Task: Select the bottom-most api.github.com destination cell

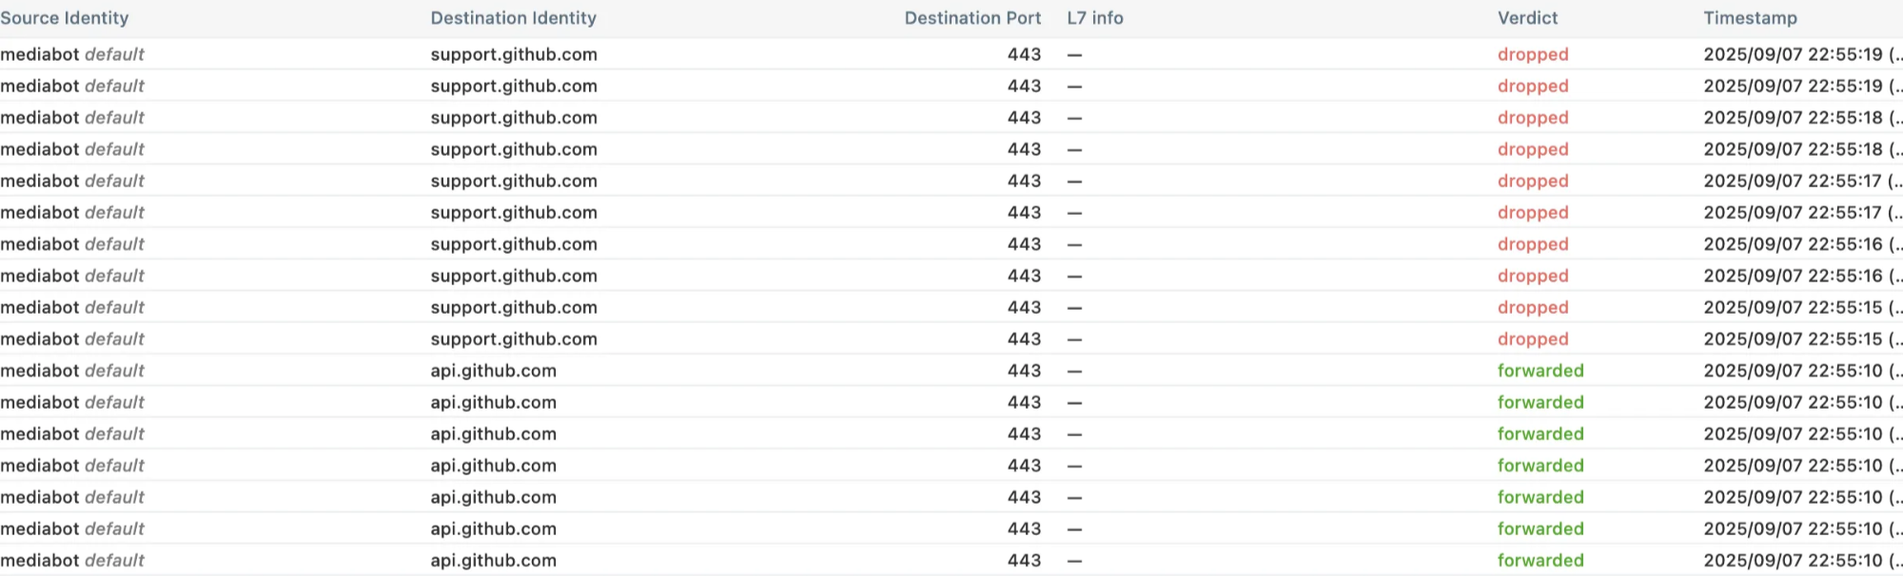Action: [493, 561]
